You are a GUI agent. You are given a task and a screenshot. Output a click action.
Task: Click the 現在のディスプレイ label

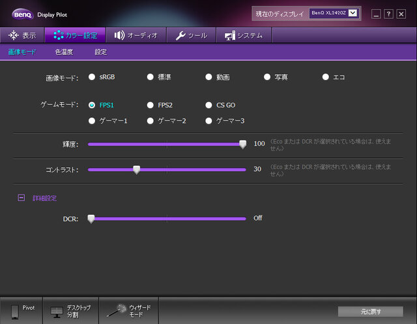pos(280,14)
